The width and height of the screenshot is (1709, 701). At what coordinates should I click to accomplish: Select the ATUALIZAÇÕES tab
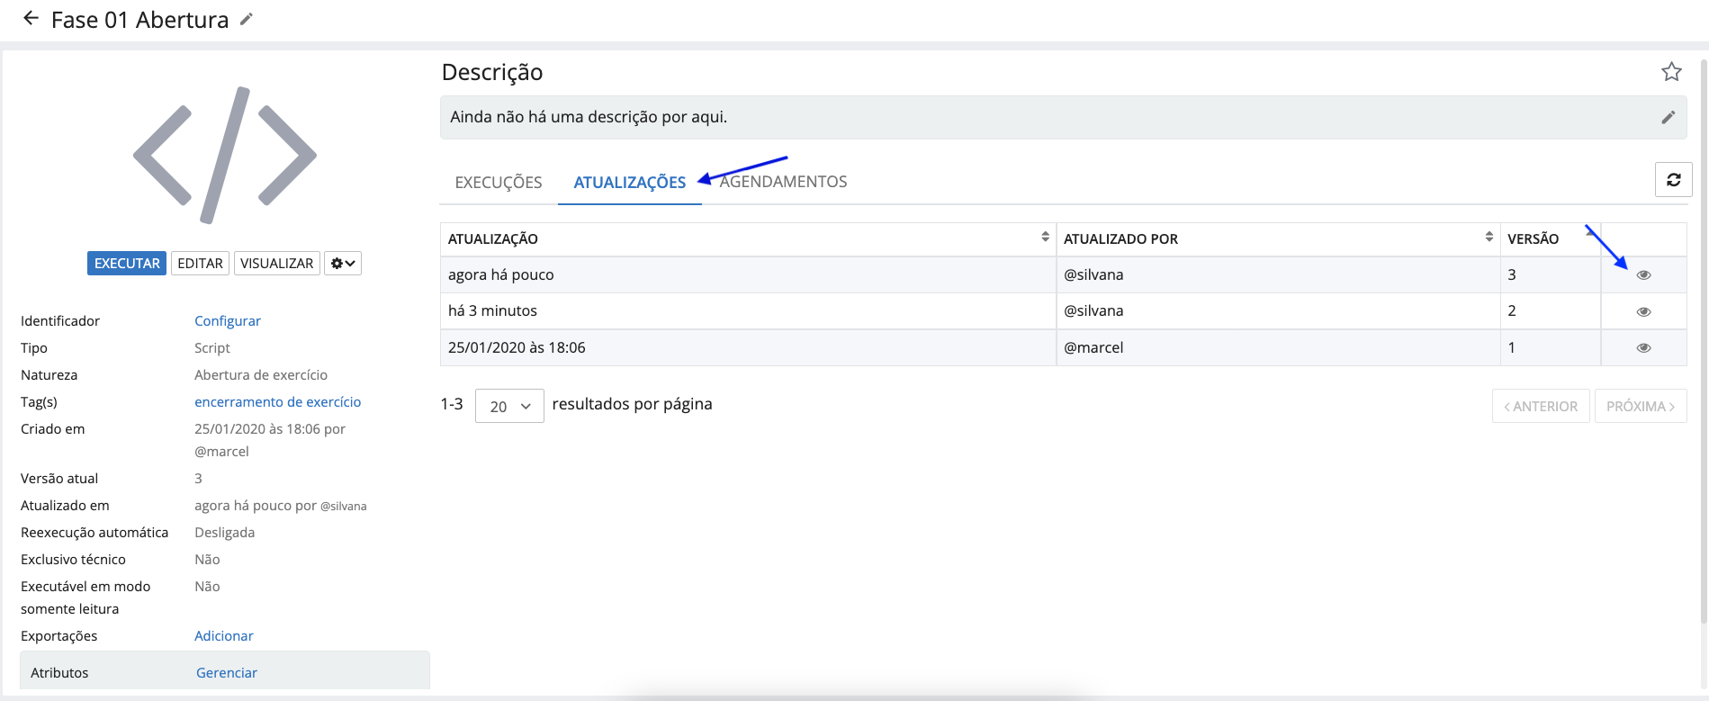click(630, 183)
